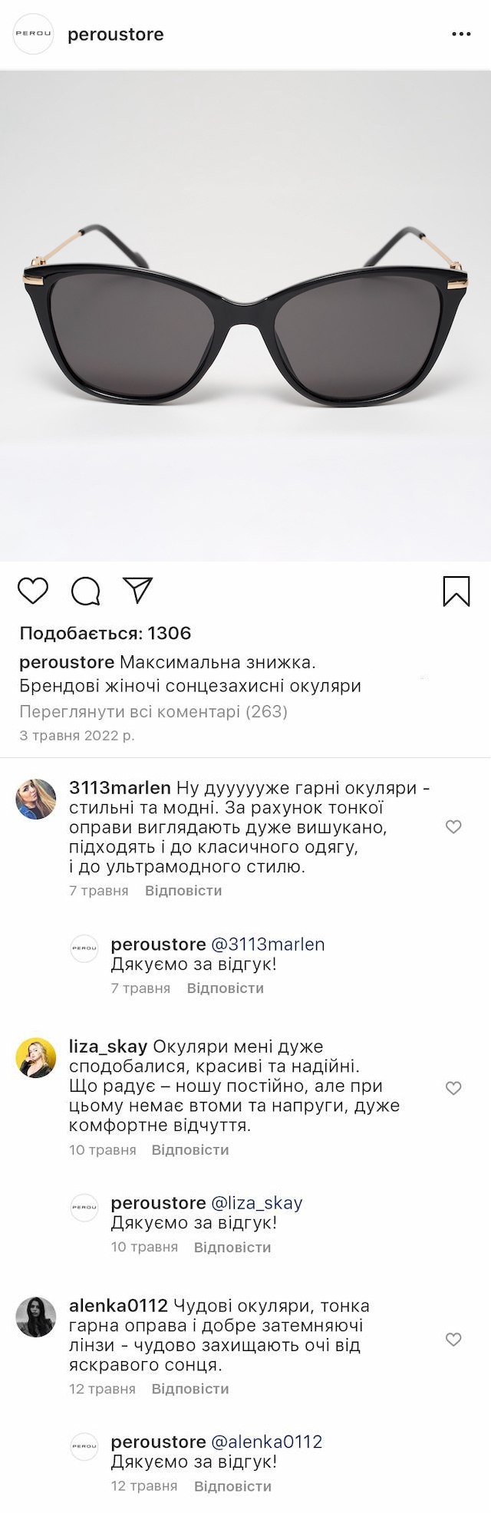Viewport: 491px width, 1513px height.
Task: Reply to 3113marlen's comment
Action: (183, 891)
